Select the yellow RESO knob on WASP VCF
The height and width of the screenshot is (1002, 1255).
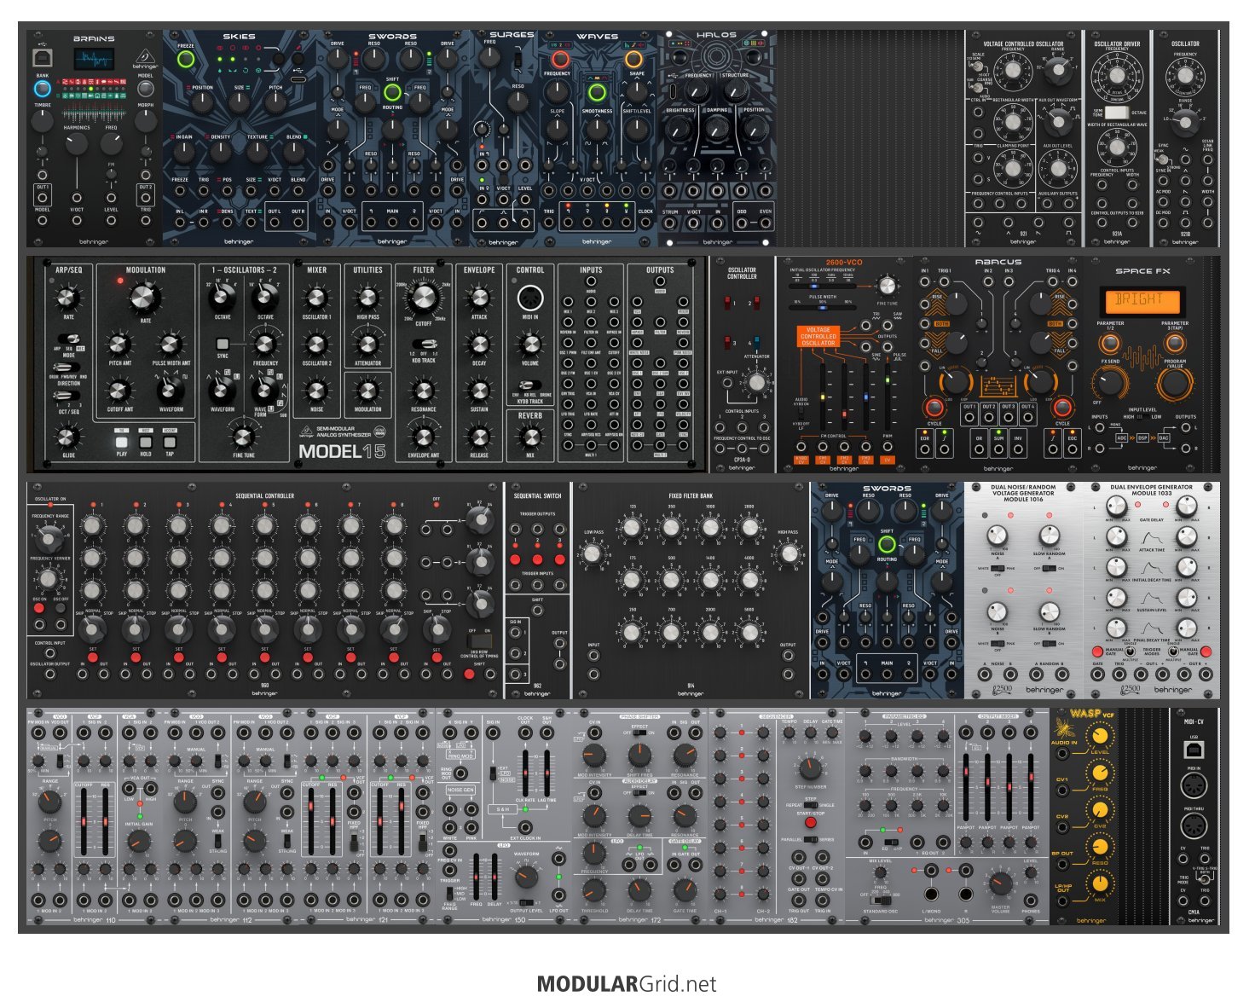click(x=1100, y=847)
